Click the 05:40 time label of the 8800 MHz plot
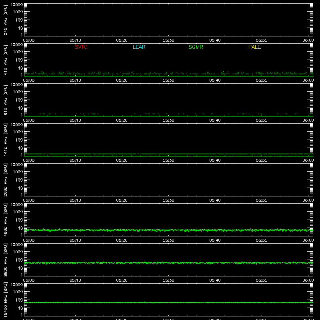320x320 pixels. coord(215,280)
